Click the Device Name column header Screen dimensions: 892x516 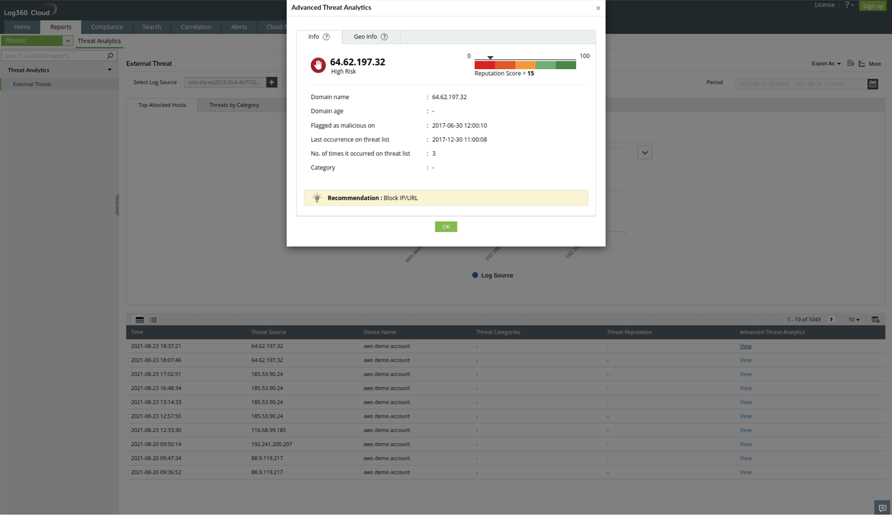[380, 332]
